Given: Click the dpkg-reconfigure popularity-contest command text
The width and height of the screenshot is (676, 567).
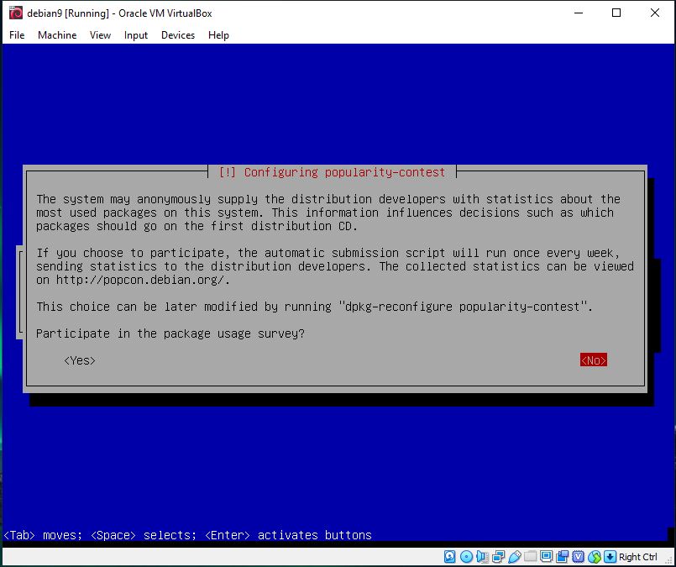Looking at the screenshot, I should coord(462,307).
